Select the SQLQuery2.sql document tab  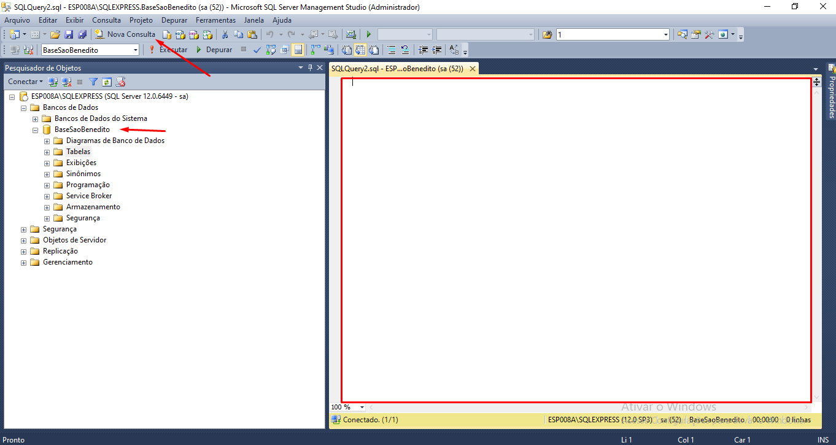coord(397,69)
